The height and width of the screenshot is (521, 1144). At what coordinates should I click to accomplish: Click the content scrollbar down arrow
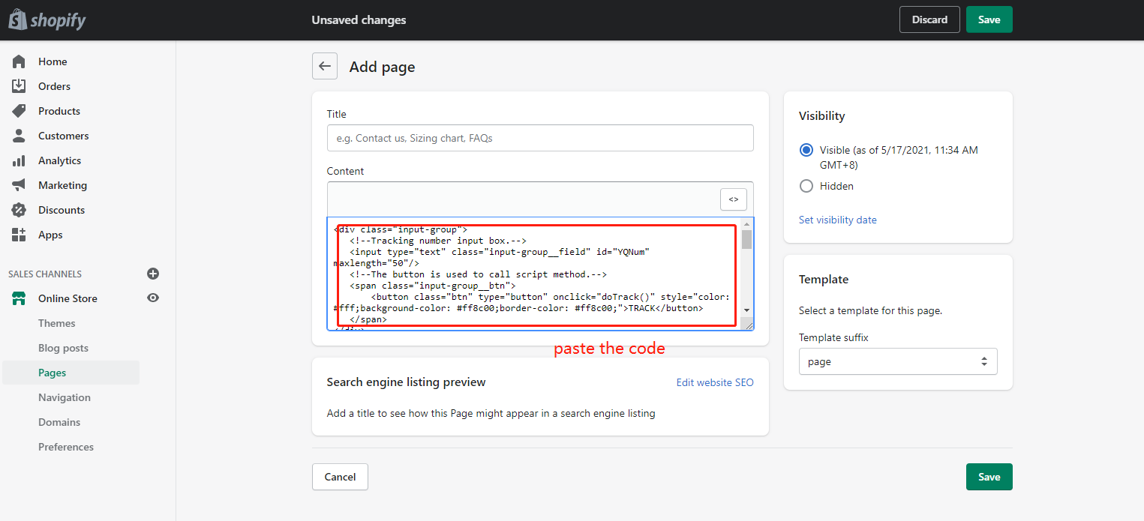coord(746,310)
